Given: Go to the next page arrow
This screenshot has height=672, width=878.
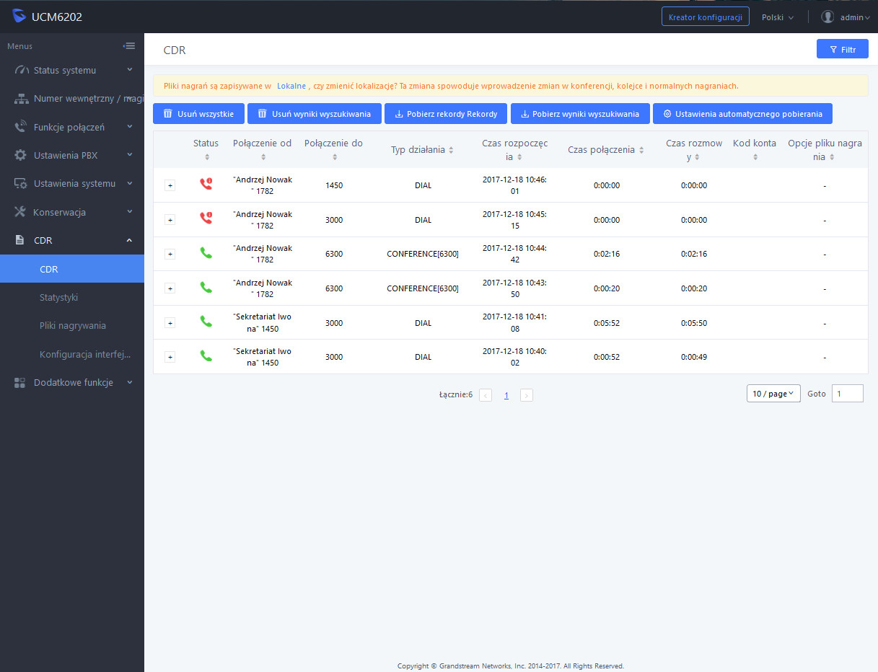Looking at the screenshot, I should [527, 395].
